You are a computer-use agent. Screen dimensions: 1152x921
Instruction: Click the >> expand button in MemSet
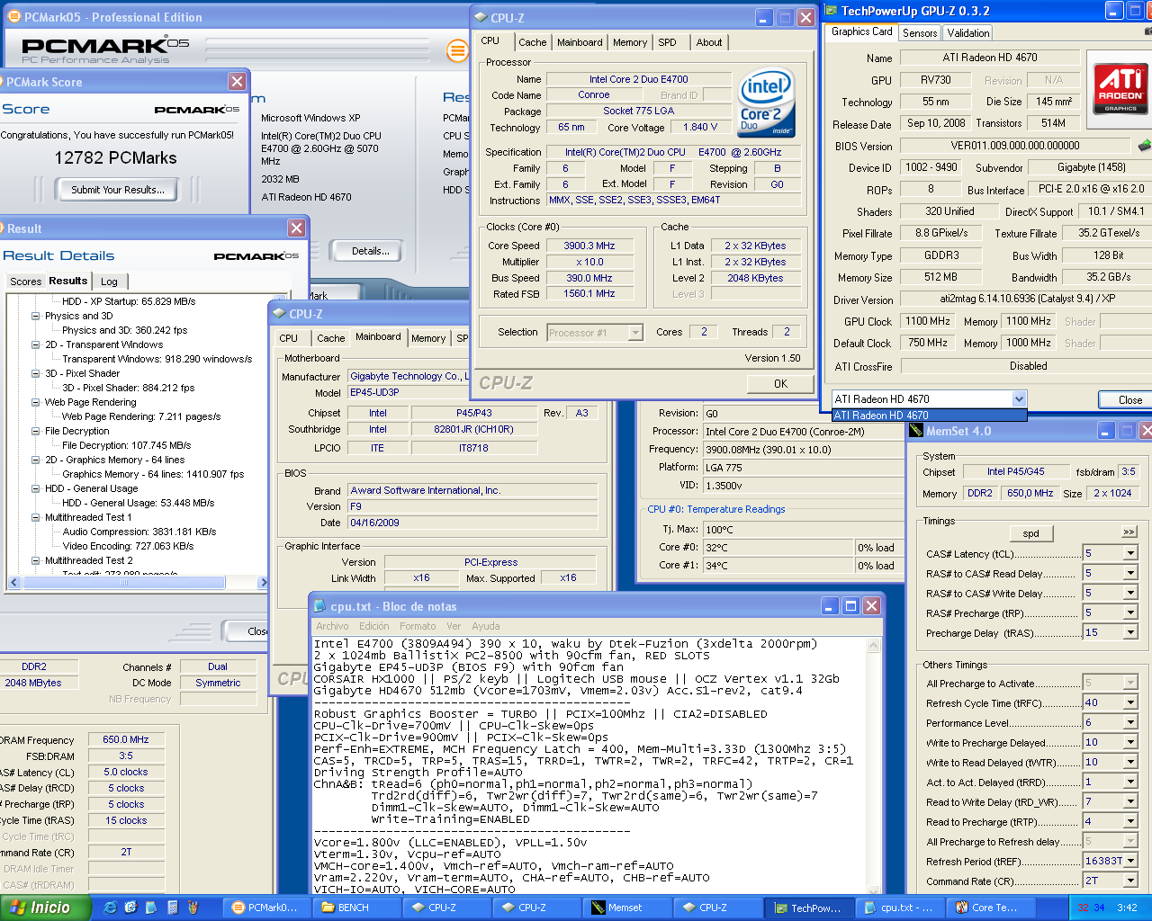pos(1129,532)
